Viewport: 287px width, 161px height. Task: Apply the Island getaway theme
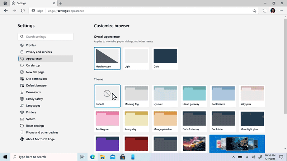tap(194, 96)
